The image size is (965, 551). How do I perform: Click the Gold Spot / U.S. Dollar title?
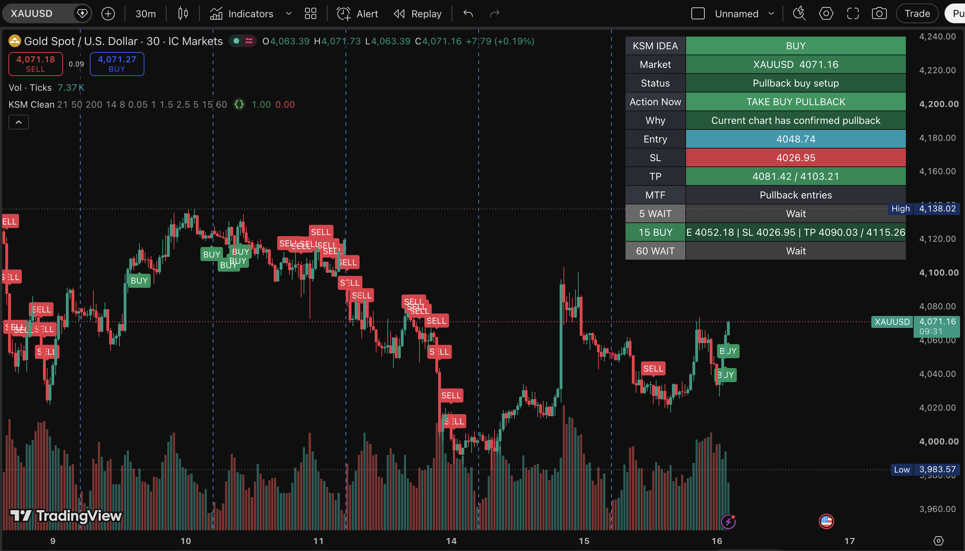point(124,41)
